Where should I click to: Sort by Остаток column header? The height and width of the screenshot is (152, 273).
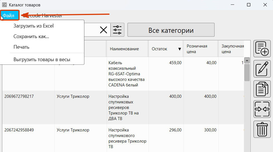click(166, 49)
